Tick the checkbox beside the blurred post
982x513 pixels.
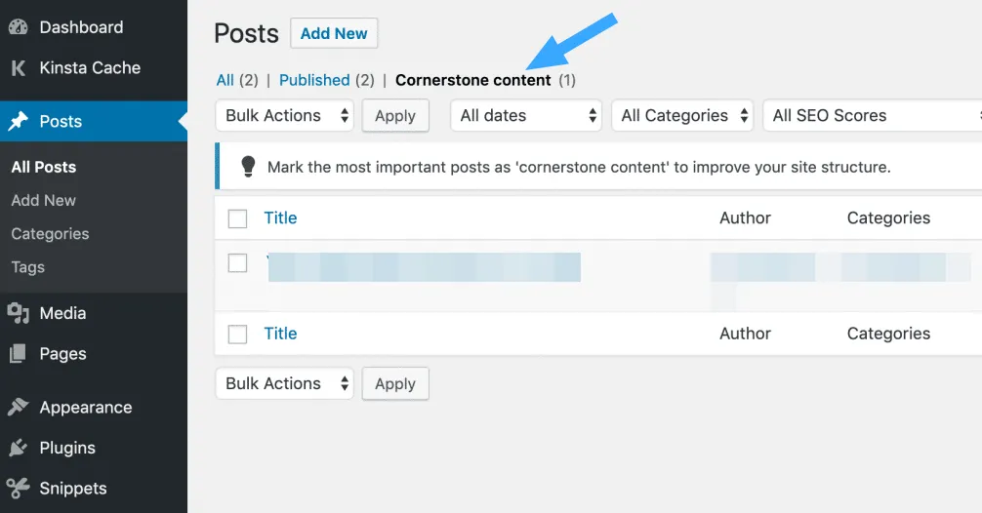pos(237,262)
